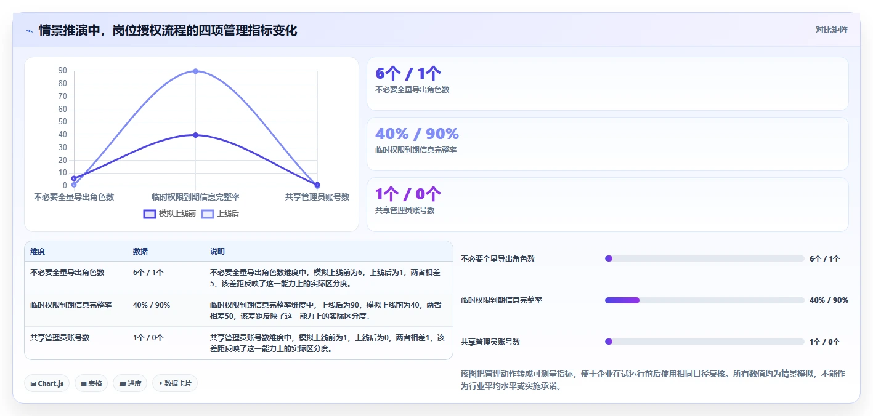The image size is (873, 416).
Task: Click the 模拟上线前 point at 40
Action: [x=195, y=135]
